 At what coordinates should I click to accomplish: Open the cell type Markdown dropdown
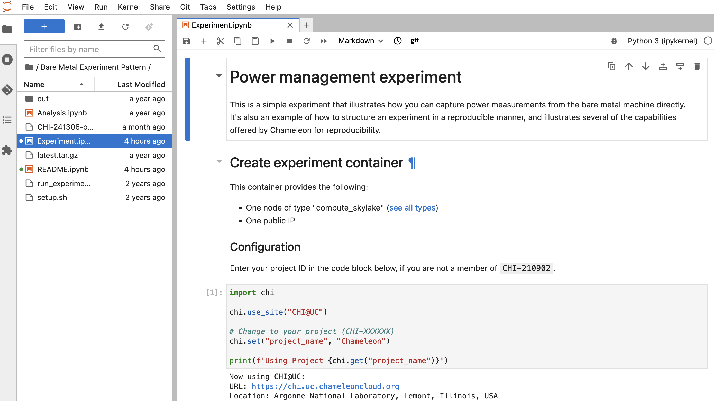coord(361,41)
